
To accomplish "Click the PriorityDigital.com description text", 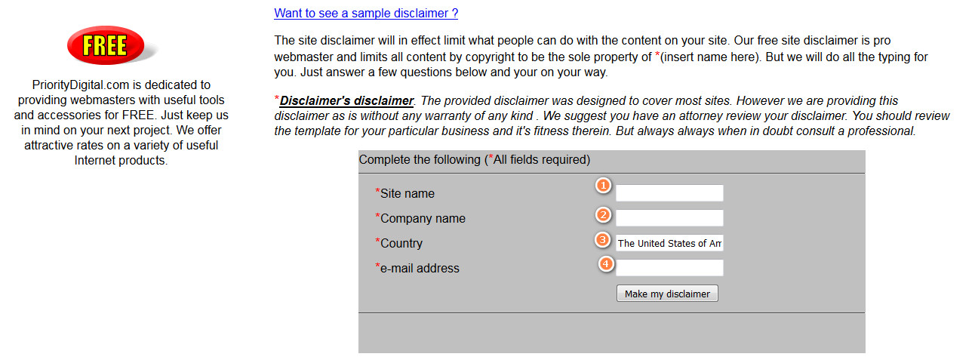I will [x=121, y=122].
